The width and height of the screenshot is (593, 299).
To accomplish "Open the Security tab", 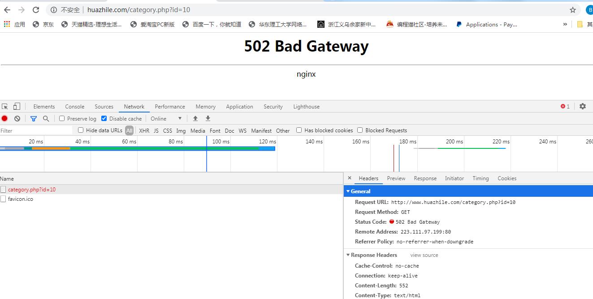I will pos(273,107).
